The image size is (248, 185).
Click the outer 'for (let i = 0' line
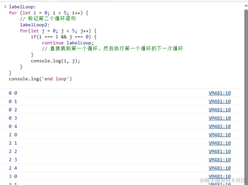coord(49,13)
